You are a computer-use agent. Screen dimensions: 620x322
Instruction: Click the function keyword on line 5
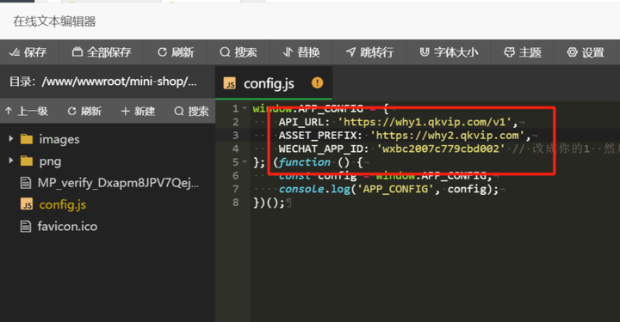305,162
